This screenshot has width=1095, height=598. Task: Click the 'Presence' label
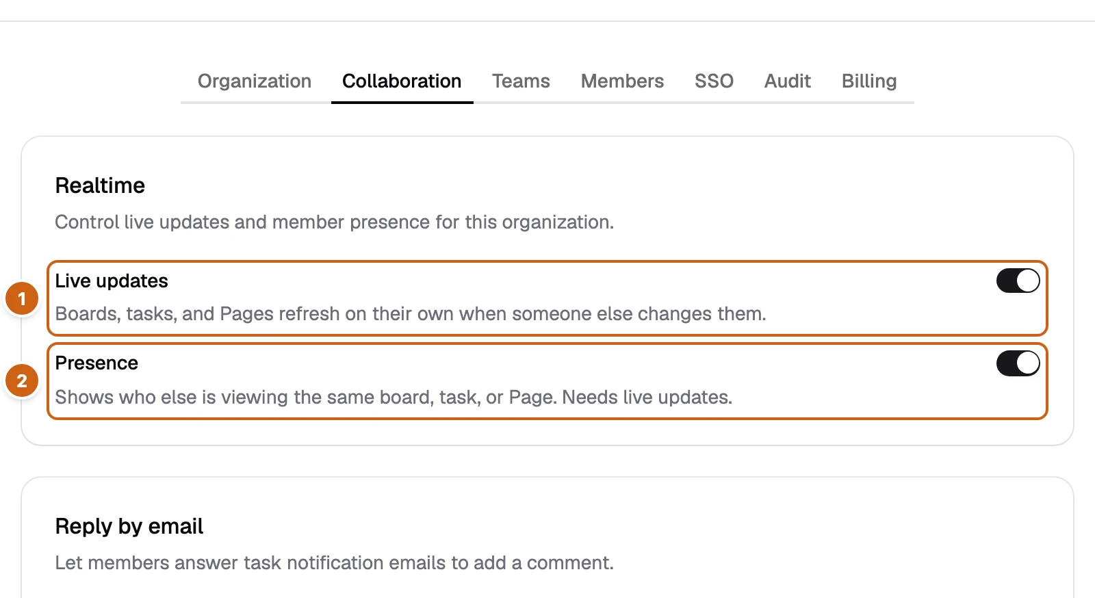[96, 363]
